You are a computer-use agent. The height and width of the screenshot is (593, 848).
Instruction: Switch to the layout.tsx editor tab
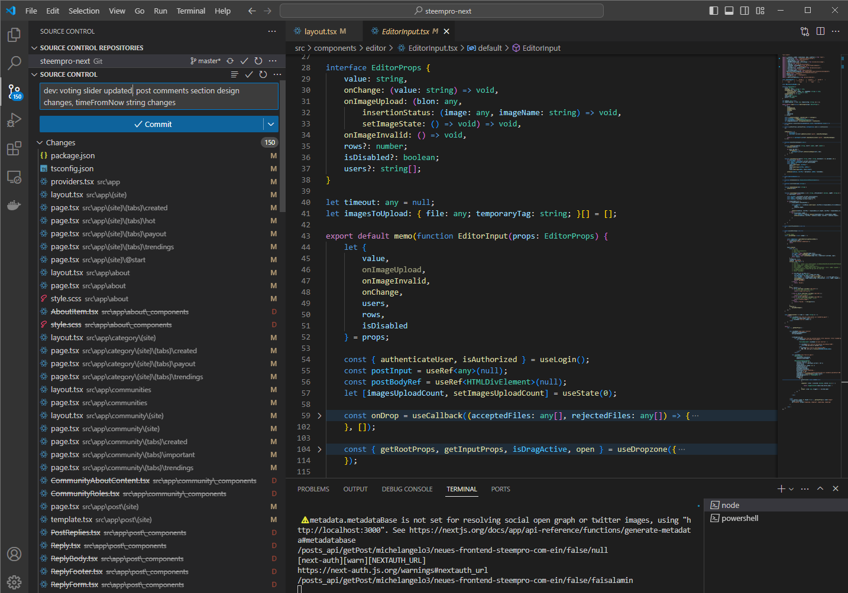[x=320, y=31]
